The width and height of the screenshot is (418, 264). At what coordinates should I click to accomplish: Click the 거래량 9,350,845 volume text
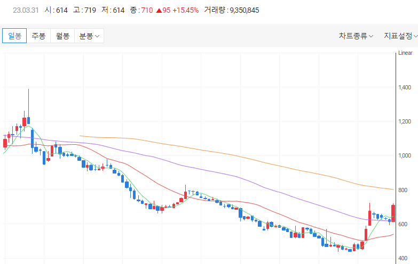coord(231,10)
